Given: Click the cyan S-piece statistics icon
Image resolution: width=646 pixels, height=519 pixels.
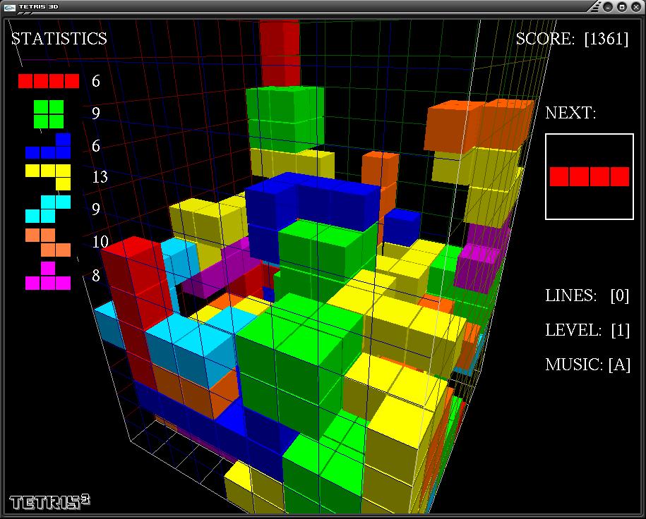Looking at the screenshot, I should click(48, 209).
